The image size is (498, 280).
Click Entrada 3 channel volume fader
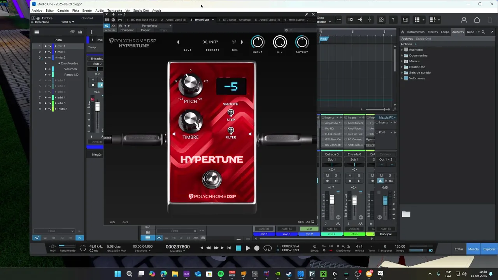[x=332, y=200]
